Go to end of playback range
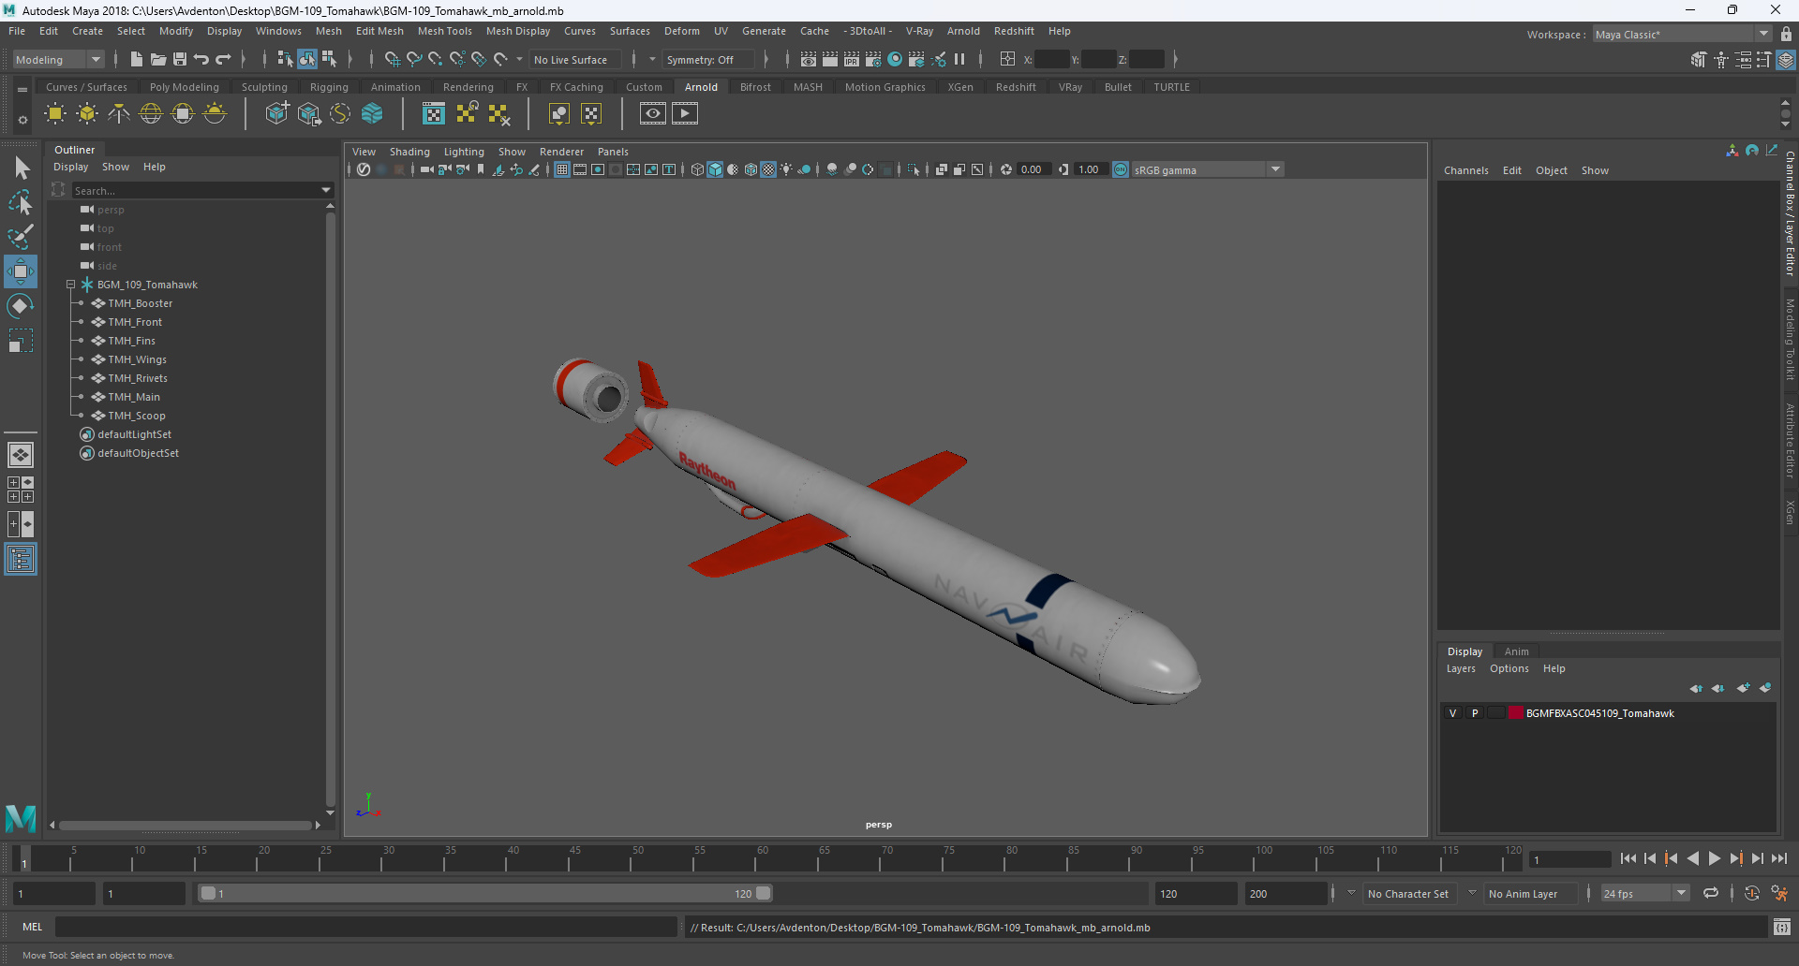This screenshot has width=1799, height=966. coord(1778,858)
